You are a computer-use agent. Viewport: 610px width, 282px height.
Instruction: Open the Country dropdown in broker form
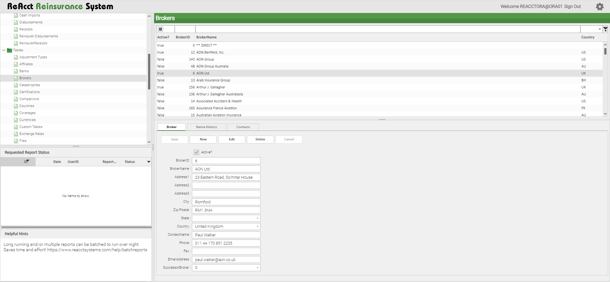(x=257, y=227)
